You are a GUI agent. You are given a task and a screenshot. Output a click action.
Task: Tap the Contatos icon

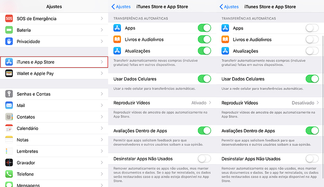pyautogui.click(x=9, y=117)
